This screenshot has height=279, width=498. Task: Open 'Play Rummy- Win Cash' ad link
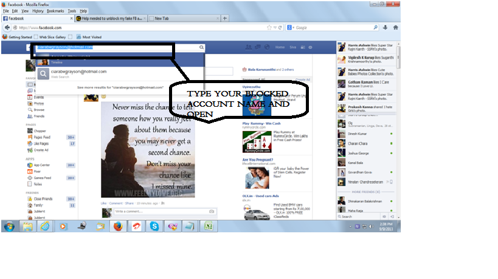tap(261, 124)
